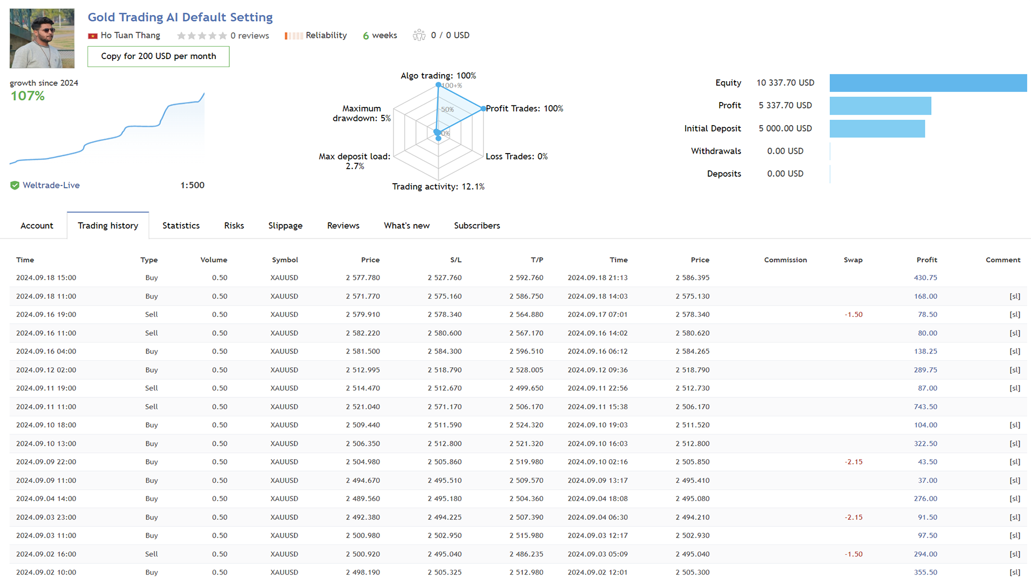Image resolution: width=1031 pixels, height=580 pixels.
Task: Click the 2024.09.11 11:00 trade open time
Action: 46,407
